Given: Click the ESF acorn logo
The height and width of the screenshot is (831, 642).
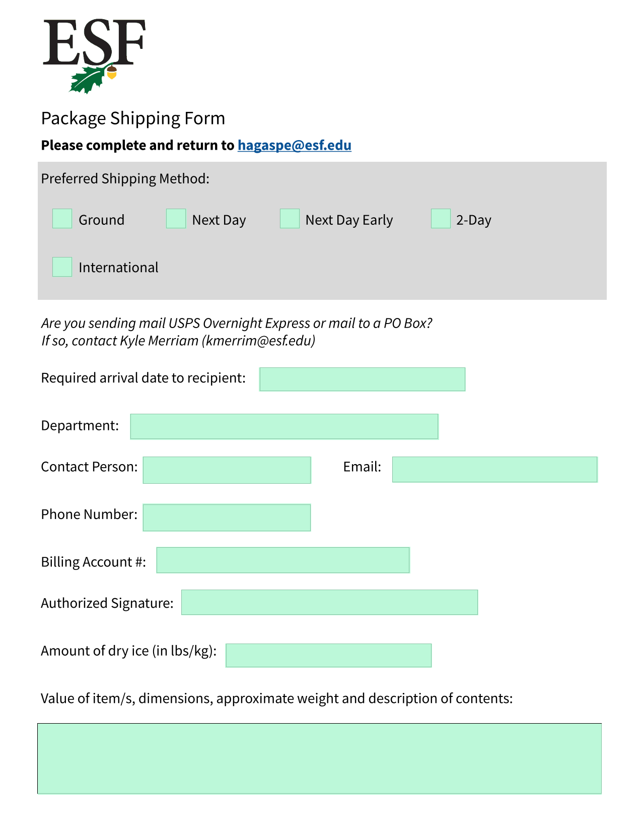Looking at the screenshot, I should 94,56.
